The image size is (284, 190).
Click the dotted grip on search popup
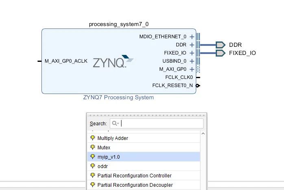click(x=147, y=115)
